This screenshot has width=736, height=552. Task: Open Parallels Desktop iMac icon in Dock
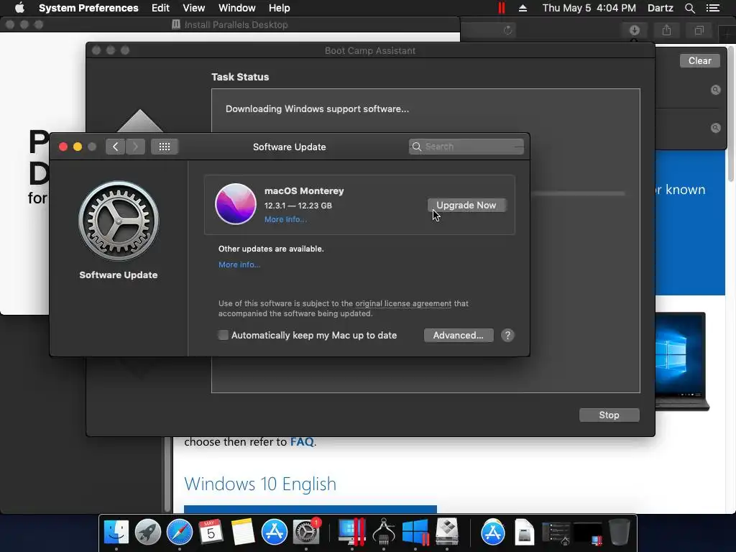tap(351, 533)
